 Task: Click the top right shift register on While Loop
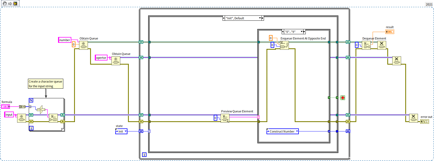348,42
